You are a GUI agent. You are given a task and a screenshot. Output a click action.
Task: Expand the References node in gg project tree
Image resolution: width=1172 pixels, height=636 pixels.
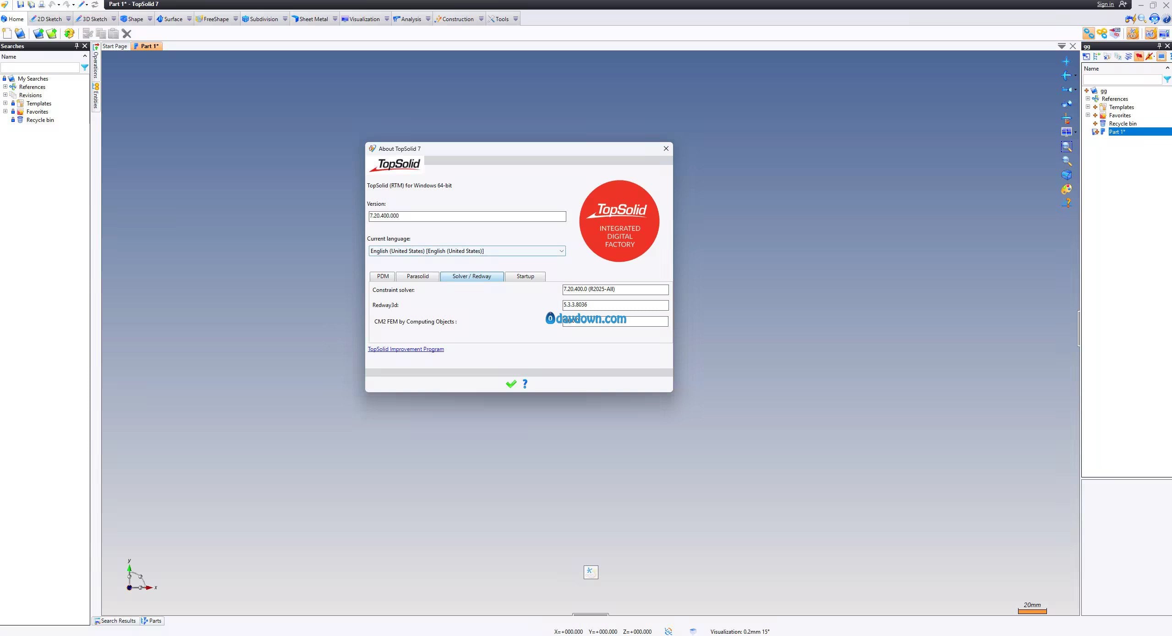tap(1088, 99)
